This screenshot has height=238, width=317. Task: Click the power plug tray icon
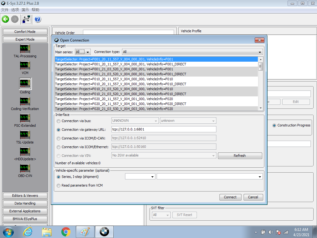[263, 232]
